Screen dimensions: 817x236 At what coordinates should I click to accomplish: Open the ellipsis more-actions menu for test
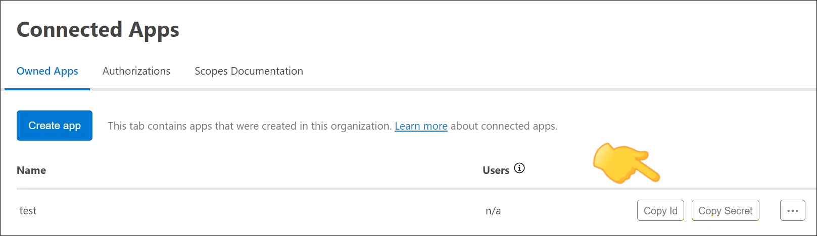(792, 211)
